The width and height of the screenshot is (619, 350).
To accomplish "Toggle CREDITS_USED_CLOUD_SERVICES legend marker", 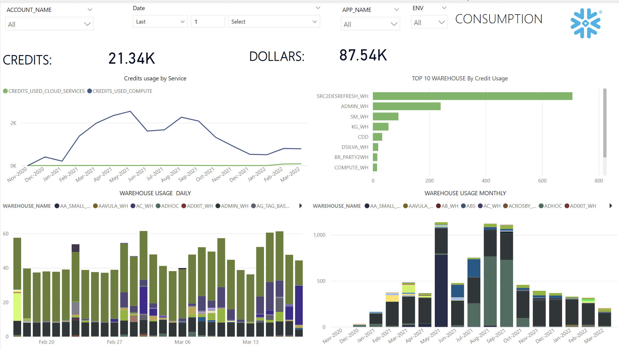I will click(x=5, y=91).
